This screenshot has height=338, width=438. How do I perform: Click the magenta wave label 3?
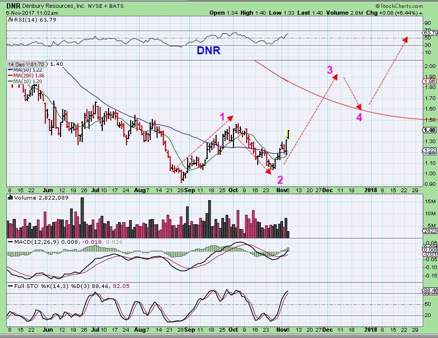329,70
